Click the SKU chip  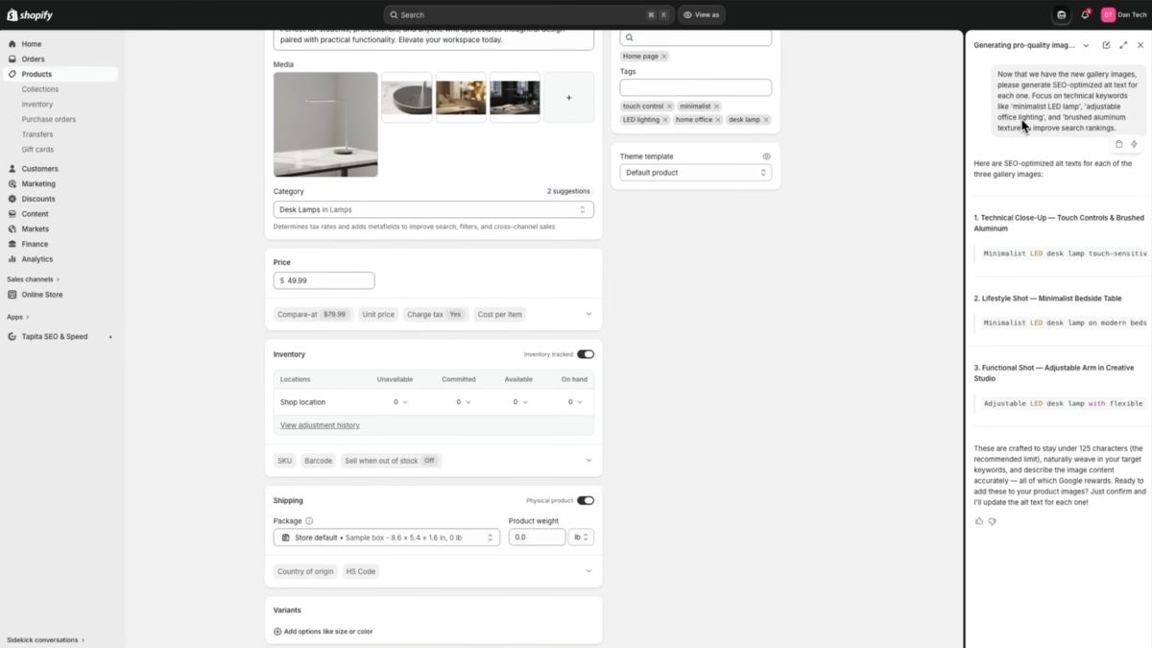pos(285,461)
